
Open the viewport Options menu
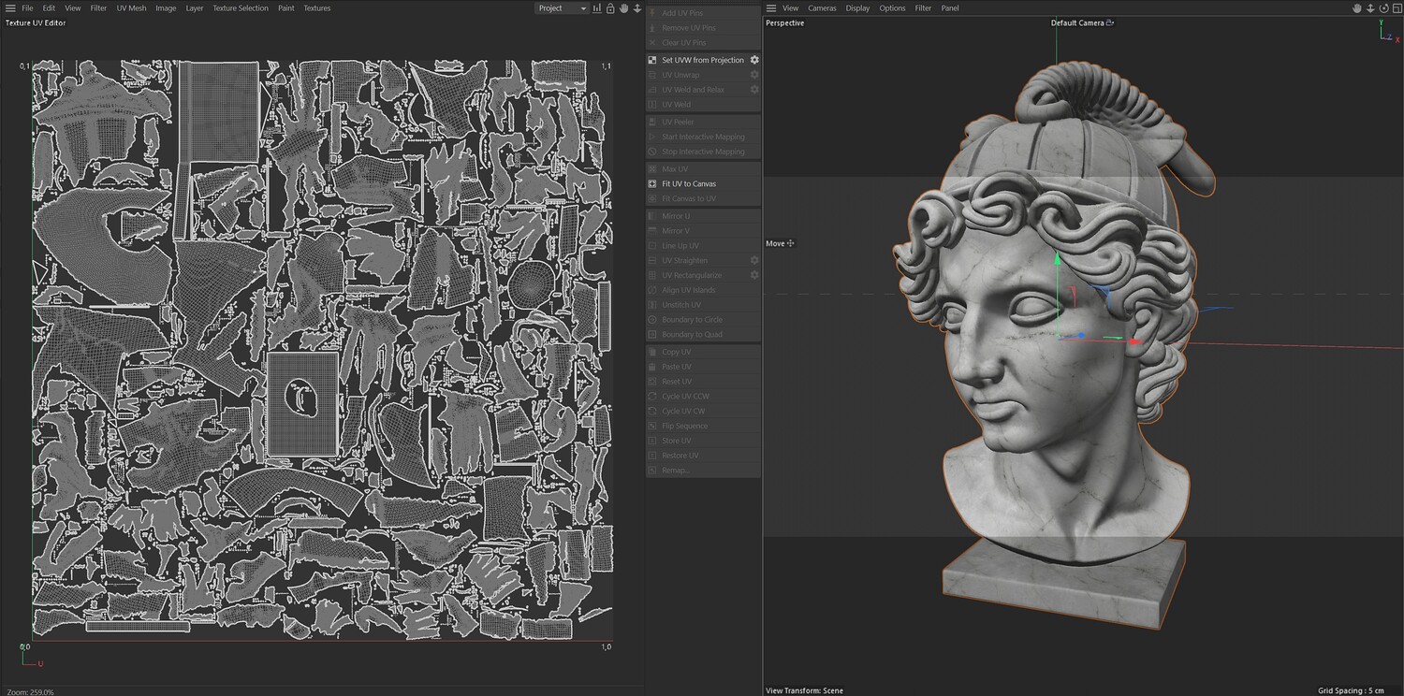click(892, 8)
